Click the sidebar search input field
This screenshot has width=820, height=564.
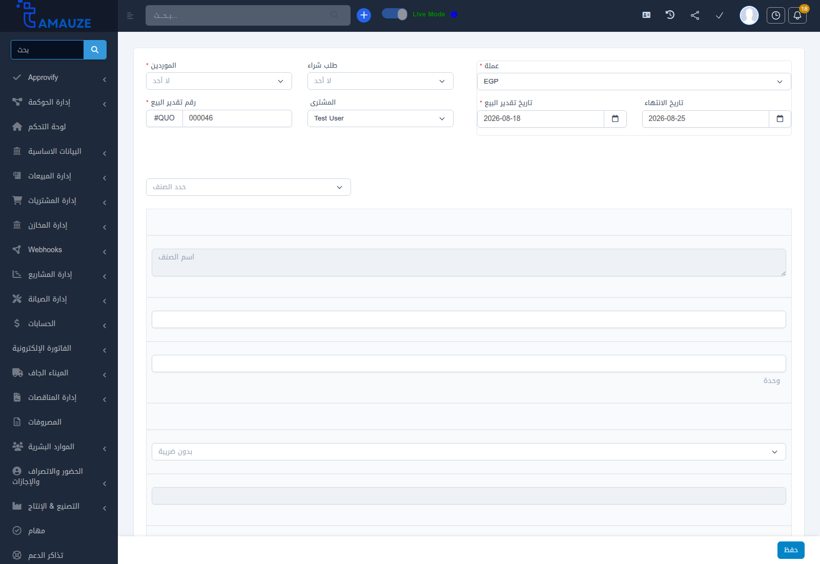coord(47,50)
